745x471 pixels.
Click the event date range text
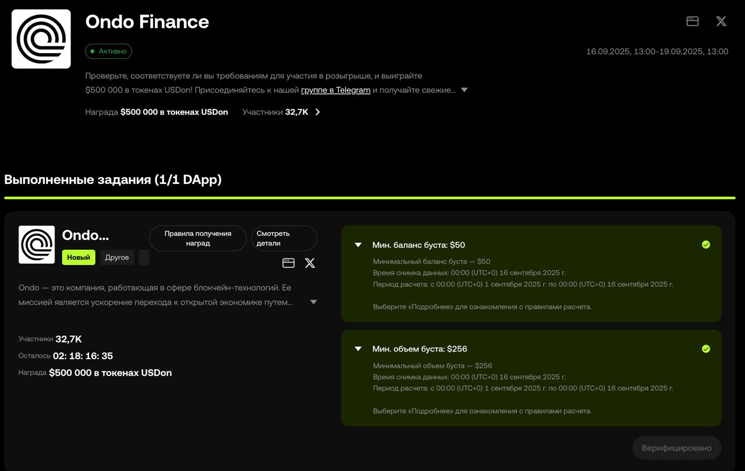click(657, 51)
